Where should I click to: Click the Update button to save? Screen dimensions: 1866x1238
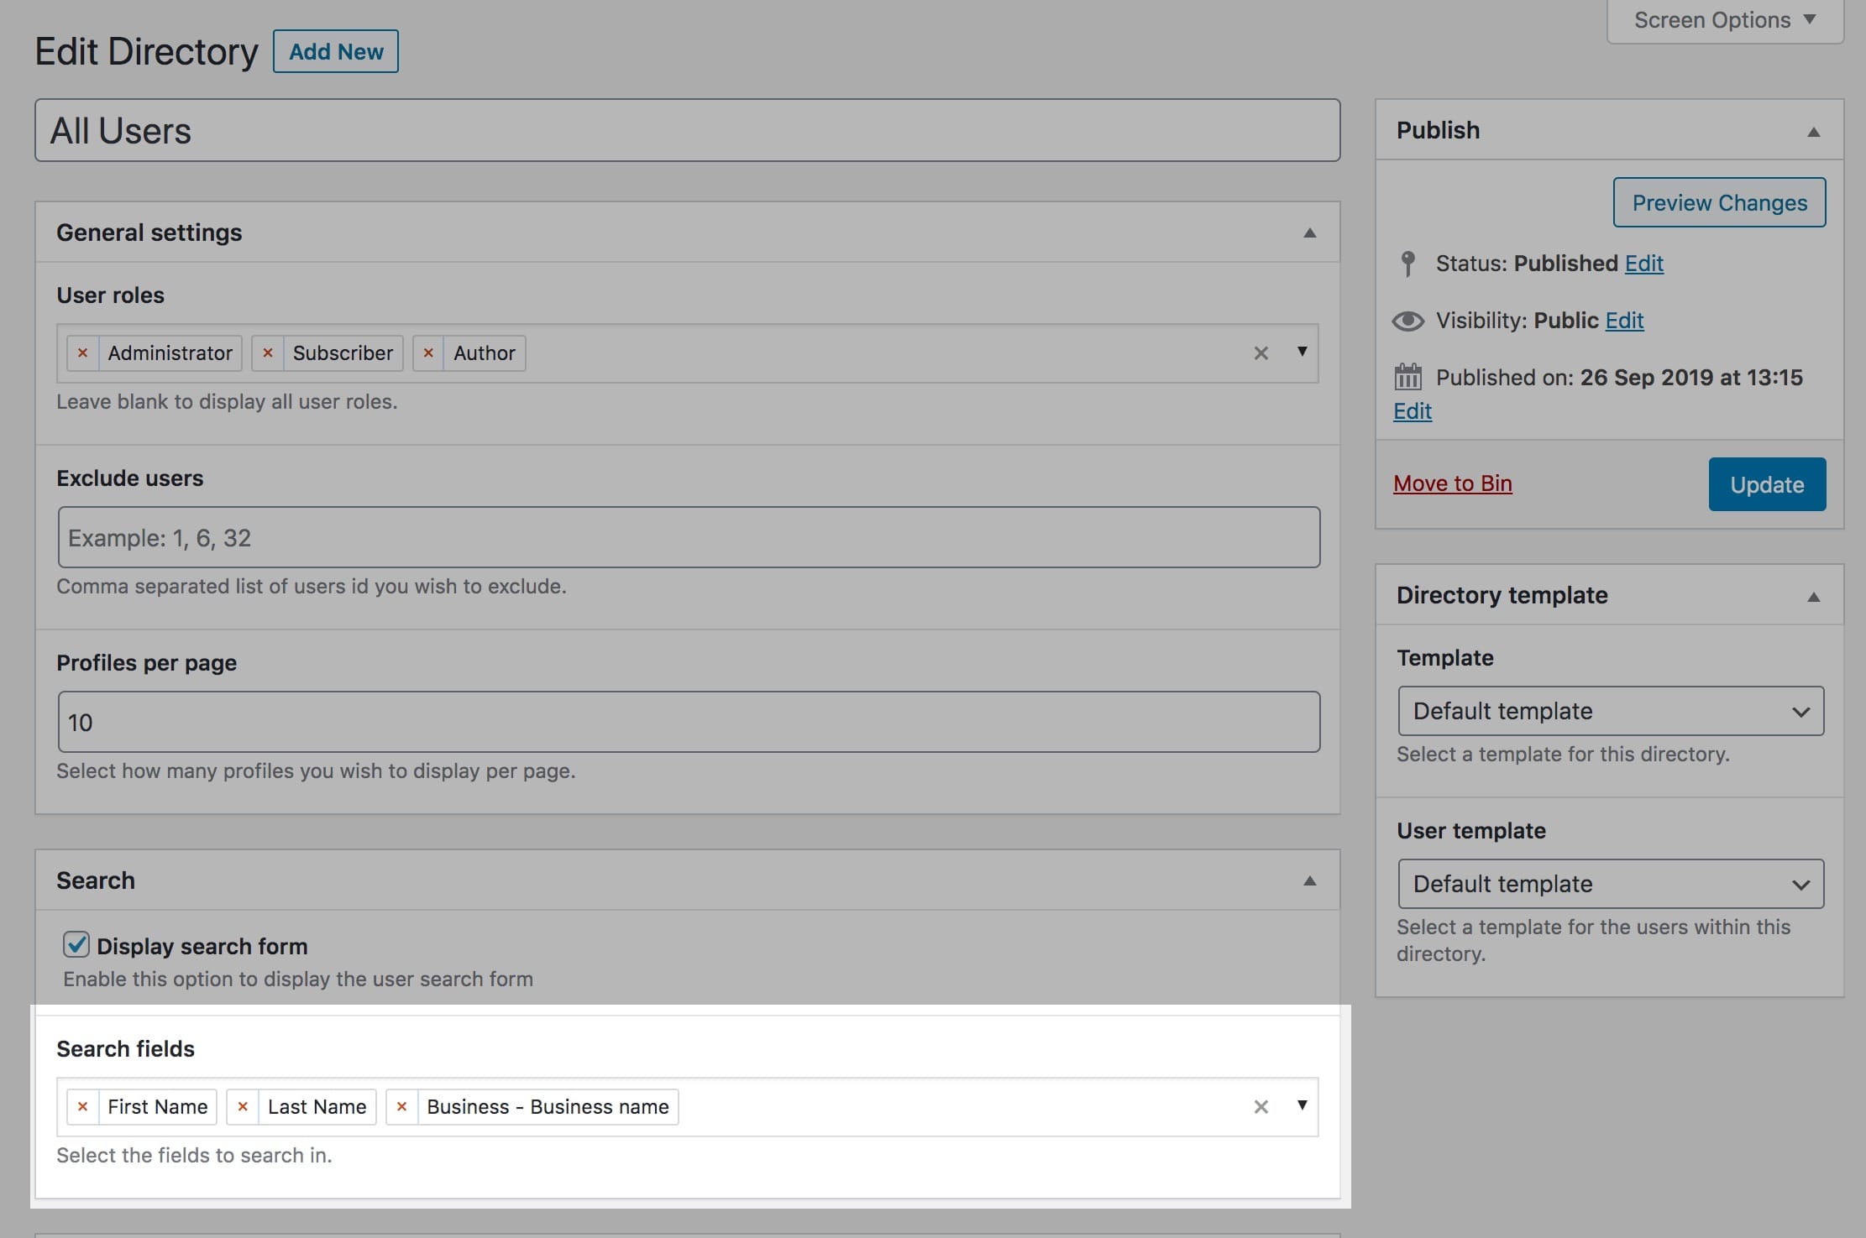[1766, 483]
